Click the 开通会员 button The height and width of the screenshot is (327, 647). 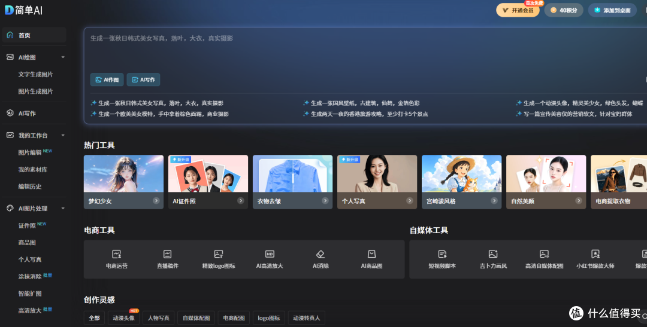tap(518, 10)
